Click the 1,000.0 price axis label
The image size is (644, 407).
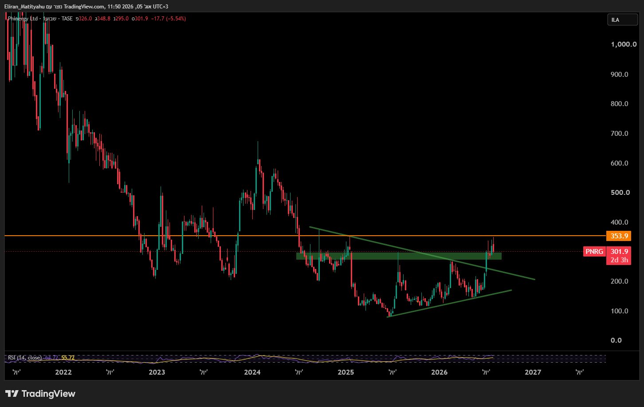coord(624,44)
